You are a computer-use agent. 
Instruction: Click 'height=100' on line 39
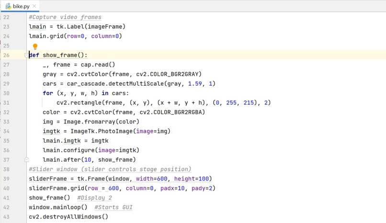pos(192,179)
